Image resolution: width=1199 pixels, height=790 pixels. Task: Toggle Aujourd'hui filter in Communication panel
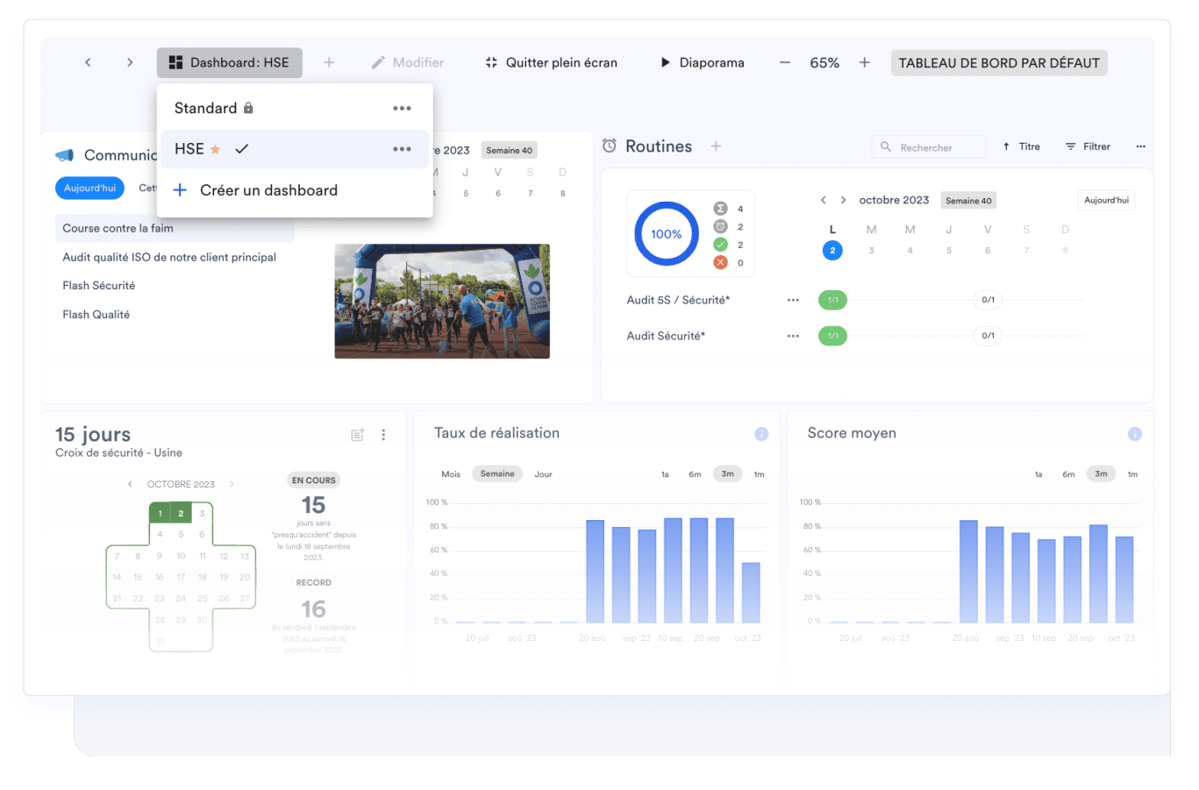89,188
